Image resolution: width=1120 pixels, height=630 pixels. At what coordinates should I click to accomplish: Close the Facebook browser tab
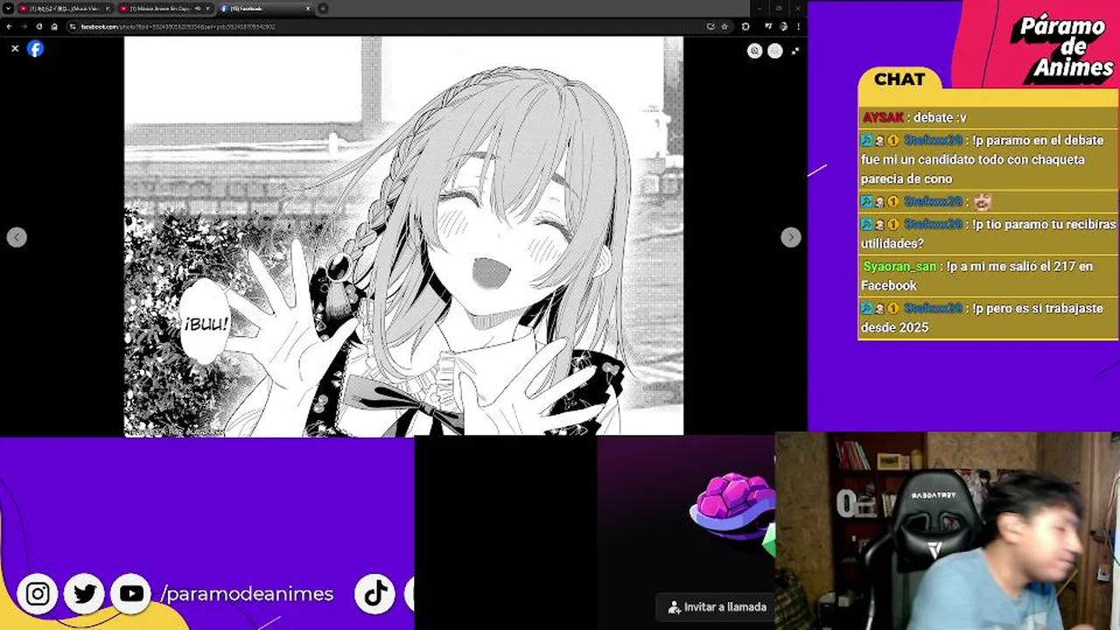[308, 9]
